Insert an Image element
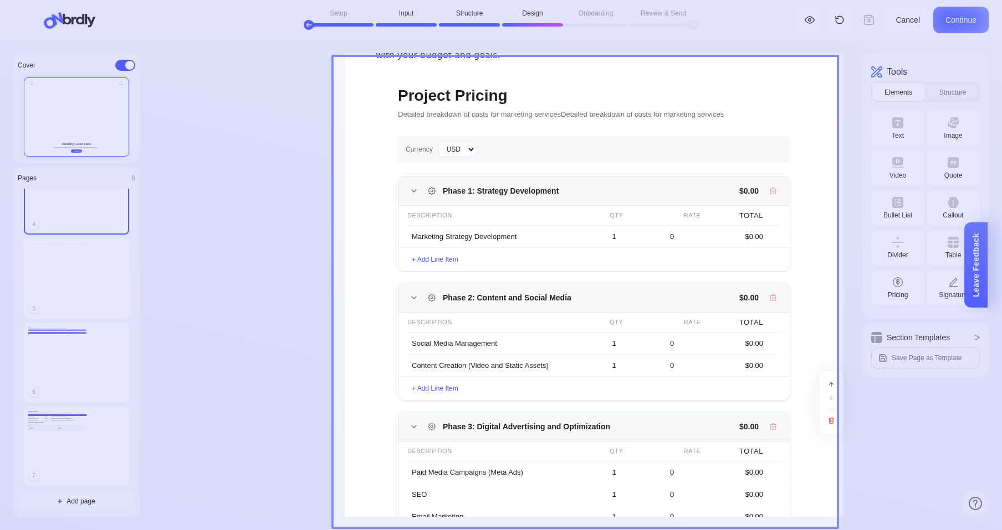This screenshot has height=530, width=1002. pyautogui.click(x=953, y=128)
